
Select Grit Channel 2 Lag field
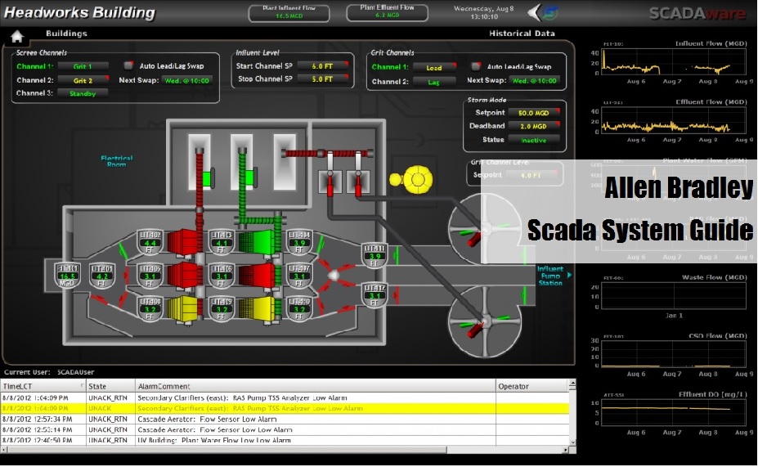point(433,82)
